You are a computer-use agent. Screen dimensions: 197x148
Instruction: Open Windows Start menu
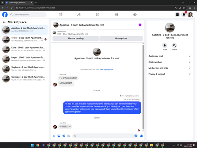[x=32, y=145]
